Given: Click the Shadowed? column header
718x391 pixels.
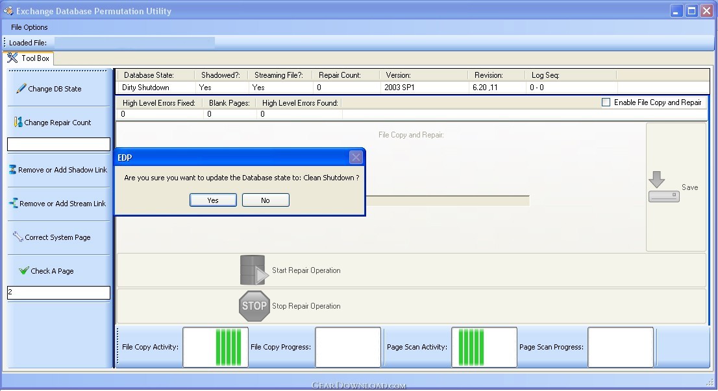Looking at the screenshot, I should tap(221, 75).
